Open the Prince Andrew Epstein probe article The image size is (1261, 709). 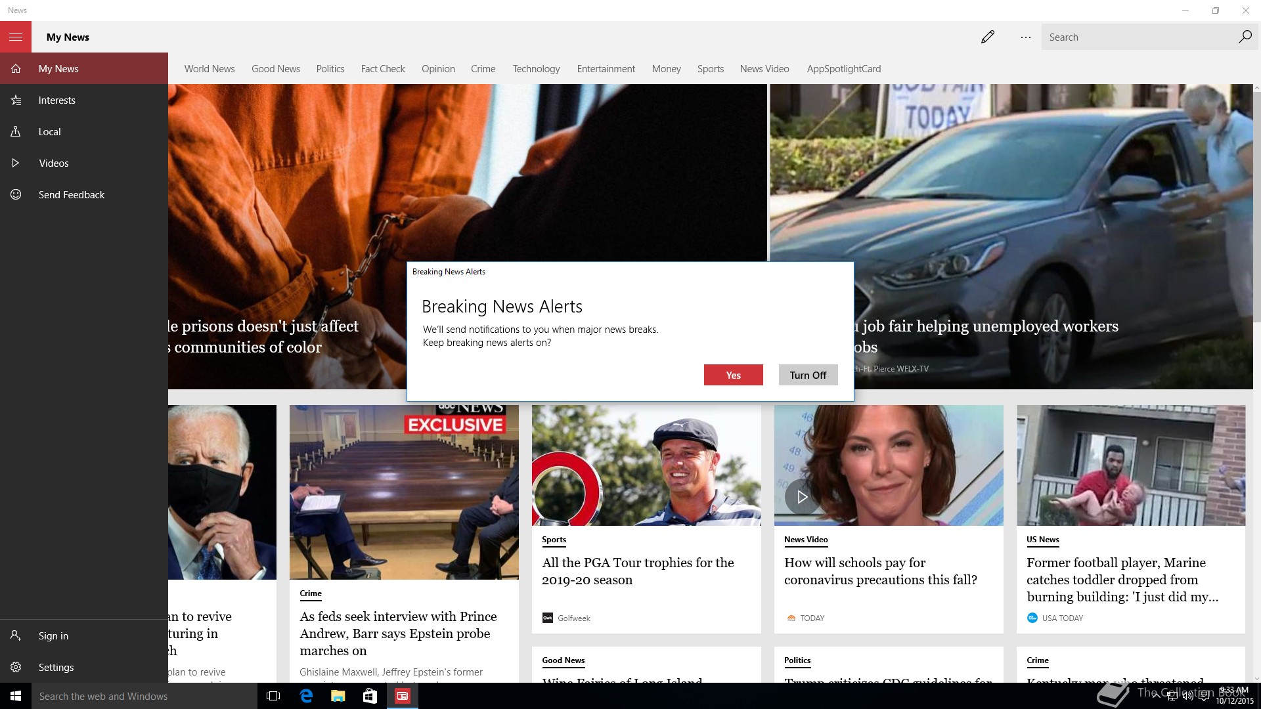tap(399, 634)
